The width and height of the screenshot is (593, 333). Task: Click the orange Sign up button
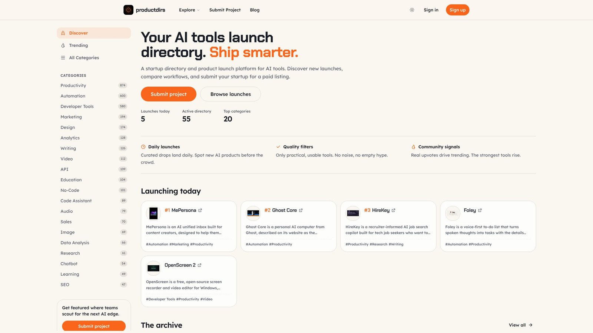(457, 10)
